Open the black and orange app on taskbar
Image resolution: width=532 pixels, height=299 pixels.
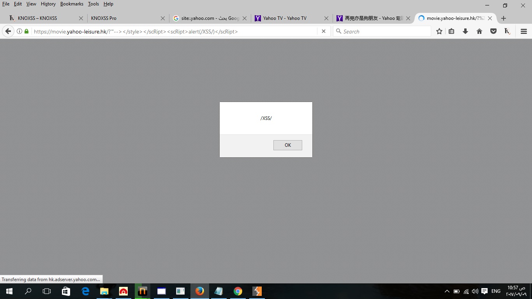click(x=143, y=291)
